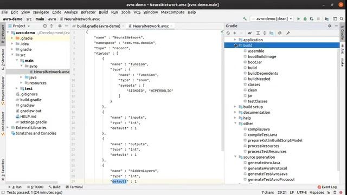The width and height of the screenshot is (347, 195).
Task: Expand the .idea folder in project tree
Action: (12, 44)
